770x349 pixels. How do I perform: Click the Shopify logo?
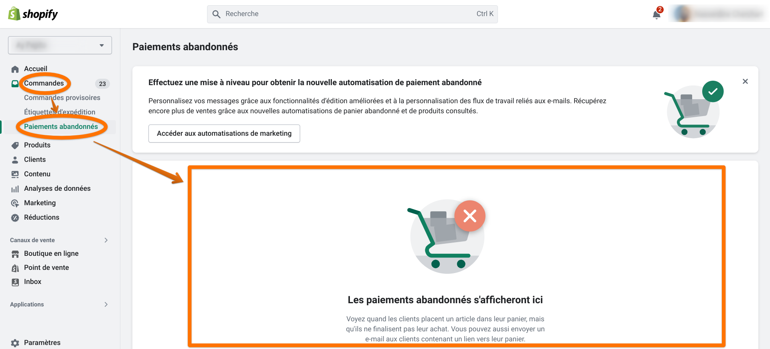tap(33, 14)
